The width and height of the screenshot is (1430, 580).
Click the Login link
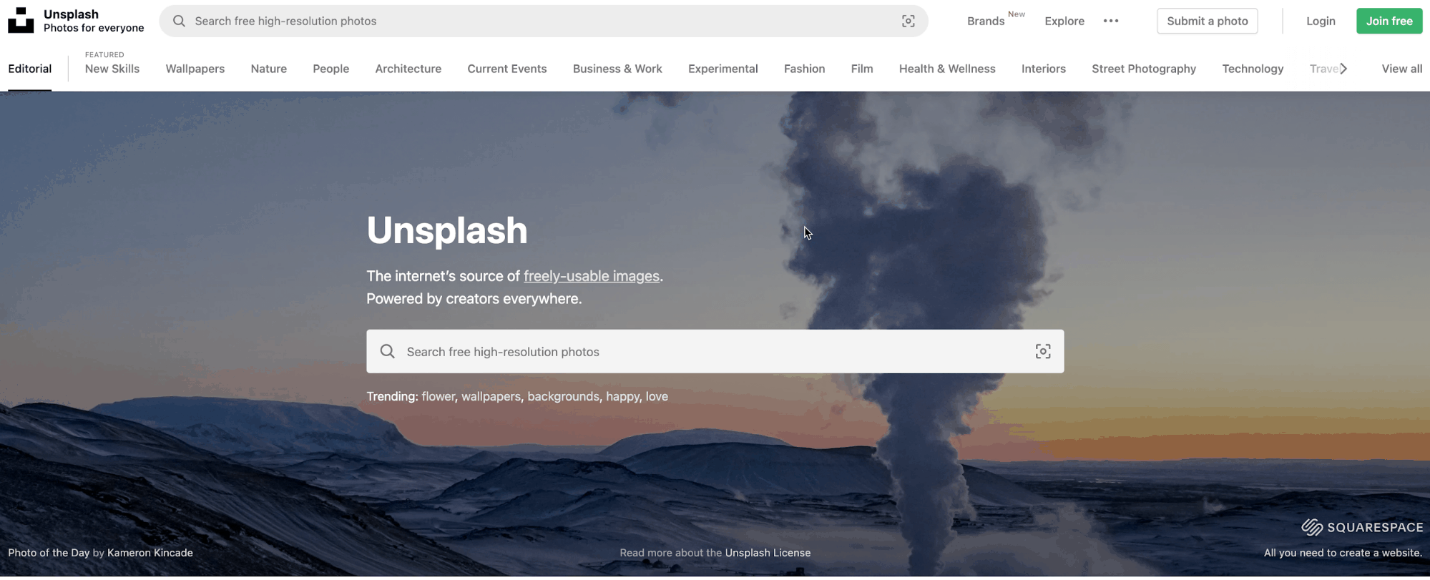tap(1321, 21)
